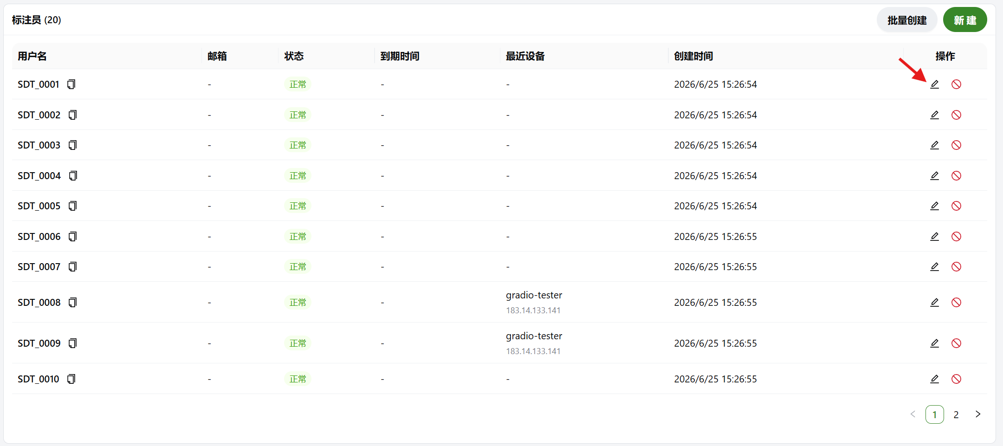The width and height of the screenshot is (1003, 446).
Task: Click the 批量创建 batch create button
Action: click(907, 20)
